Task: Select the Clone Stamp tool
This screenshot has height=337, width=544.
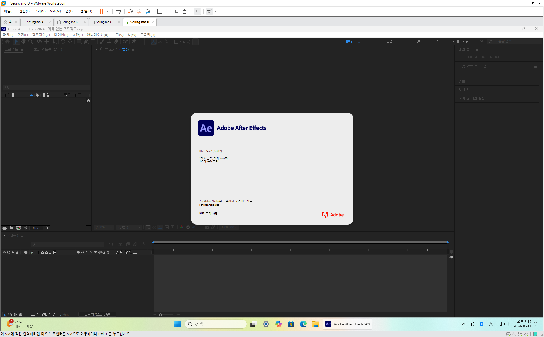Action: pyautogui.click(x=109, y=42)
